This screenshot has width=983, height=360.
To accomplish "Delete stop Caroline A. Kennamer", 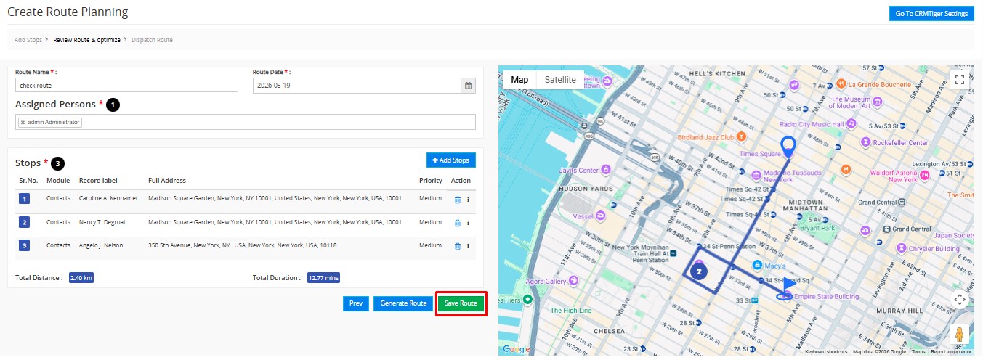I will pos(458,200).
